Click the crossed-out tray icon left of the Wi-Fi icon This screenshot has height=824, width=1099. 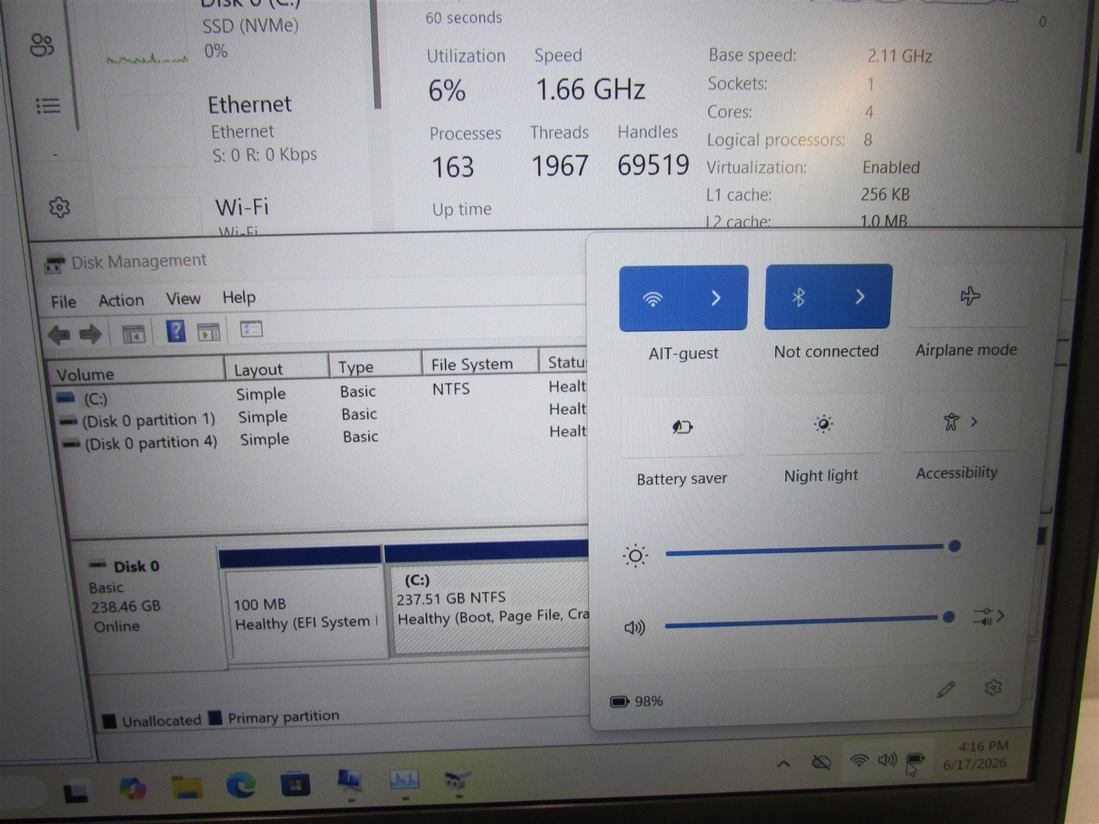pyautogui.click(x=821, y=762)
